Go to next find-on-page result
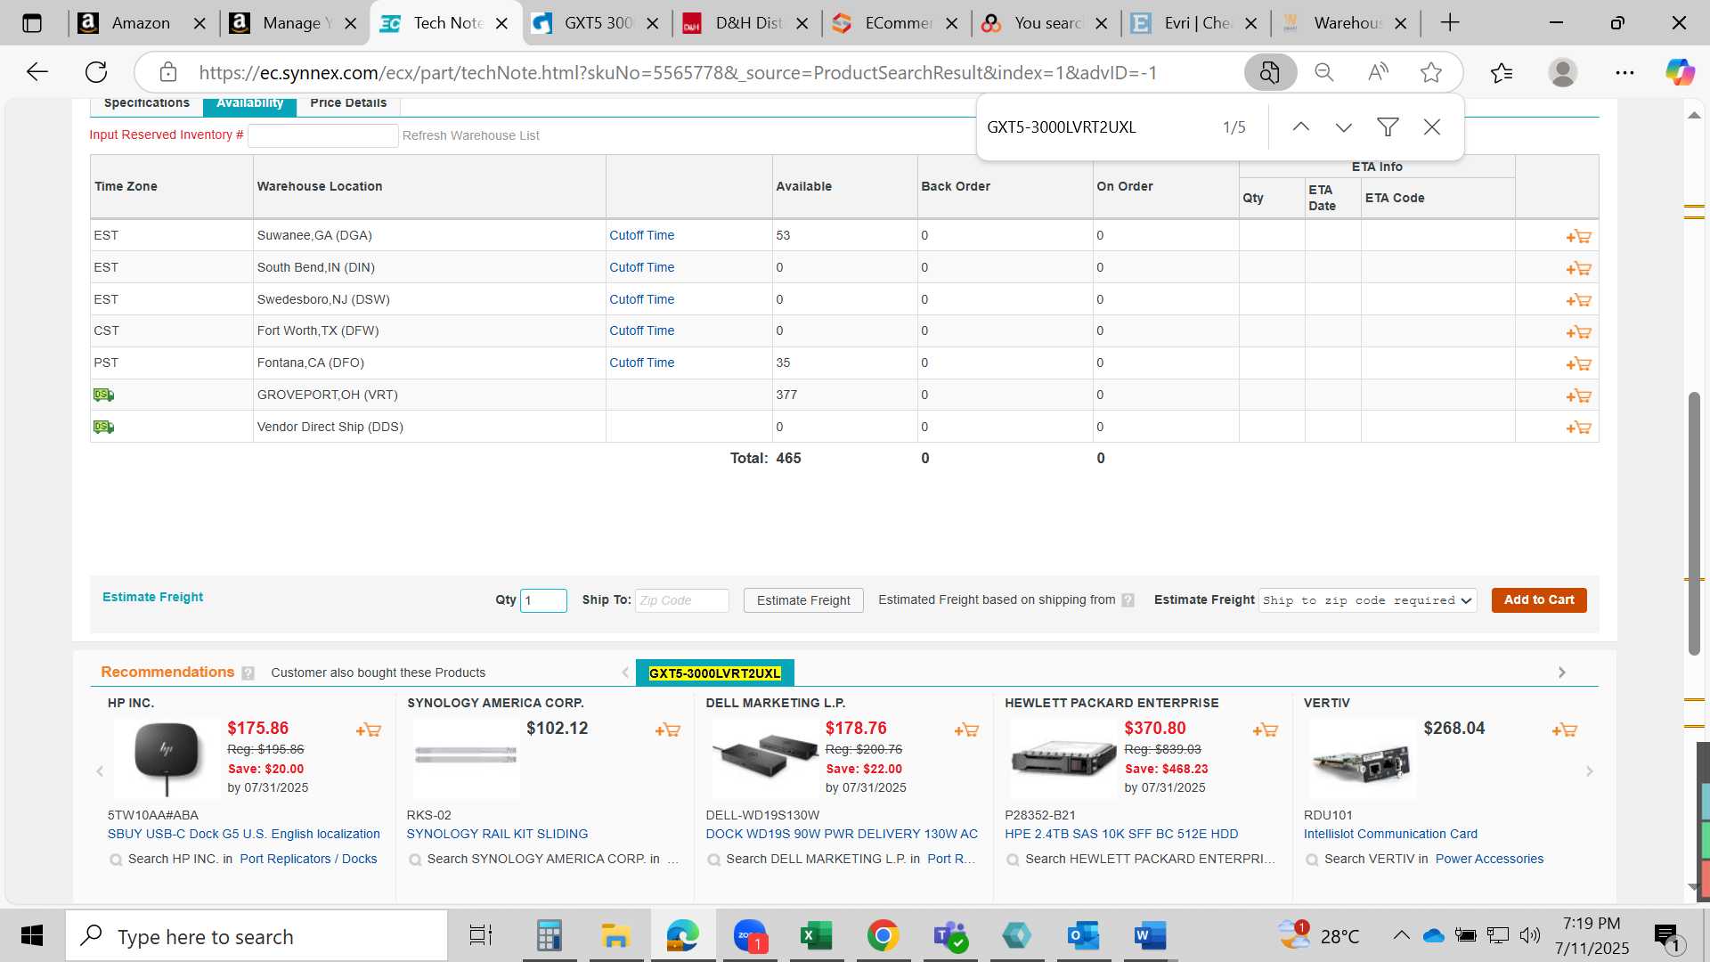 [x=1344, y=127]
